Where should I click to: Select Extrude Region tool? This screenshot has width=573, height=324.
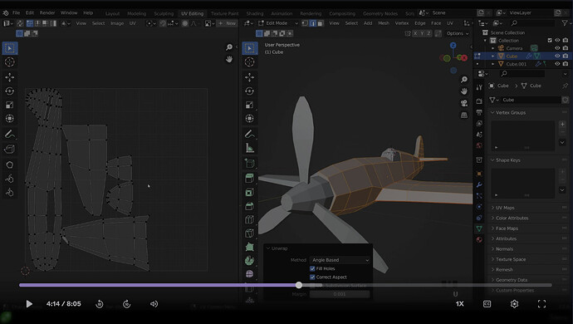tap(250, 178)
